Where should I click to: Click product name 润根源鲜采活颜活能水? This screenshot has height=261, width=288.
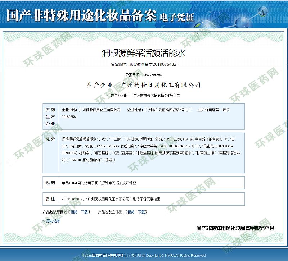point(144,54)
